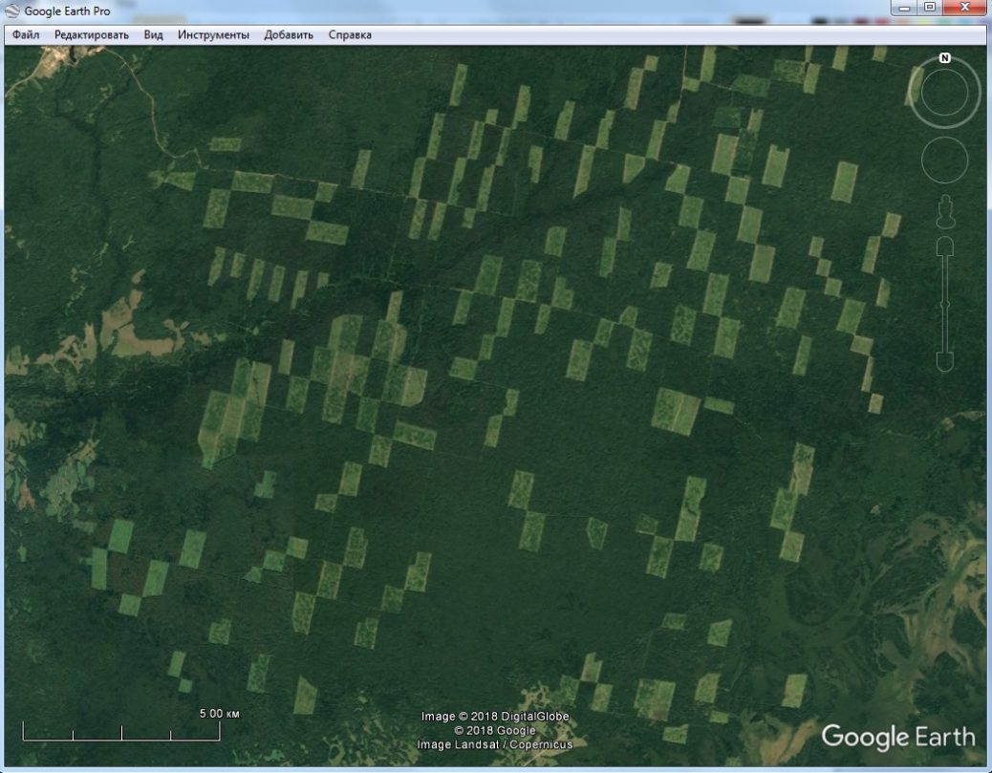The height and width of the screenshot is (773, 992).
Task: Click the middle handle of zoom slider
Action: (x=944, y=304)
